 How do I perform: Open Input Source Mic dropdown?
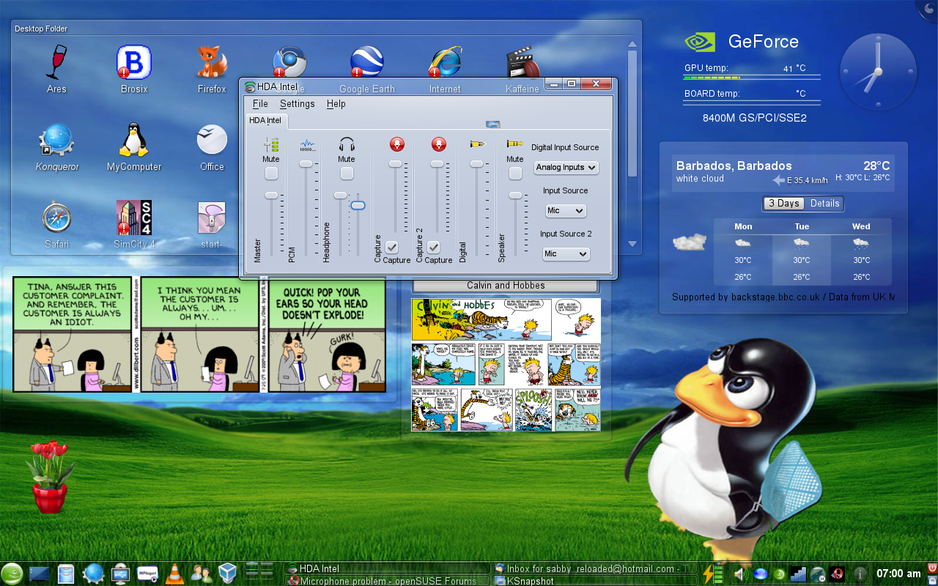(566, 210)
